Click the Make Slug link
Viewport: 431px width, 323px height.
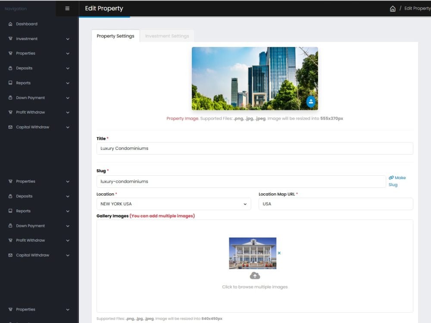click(x=397, y=181)
